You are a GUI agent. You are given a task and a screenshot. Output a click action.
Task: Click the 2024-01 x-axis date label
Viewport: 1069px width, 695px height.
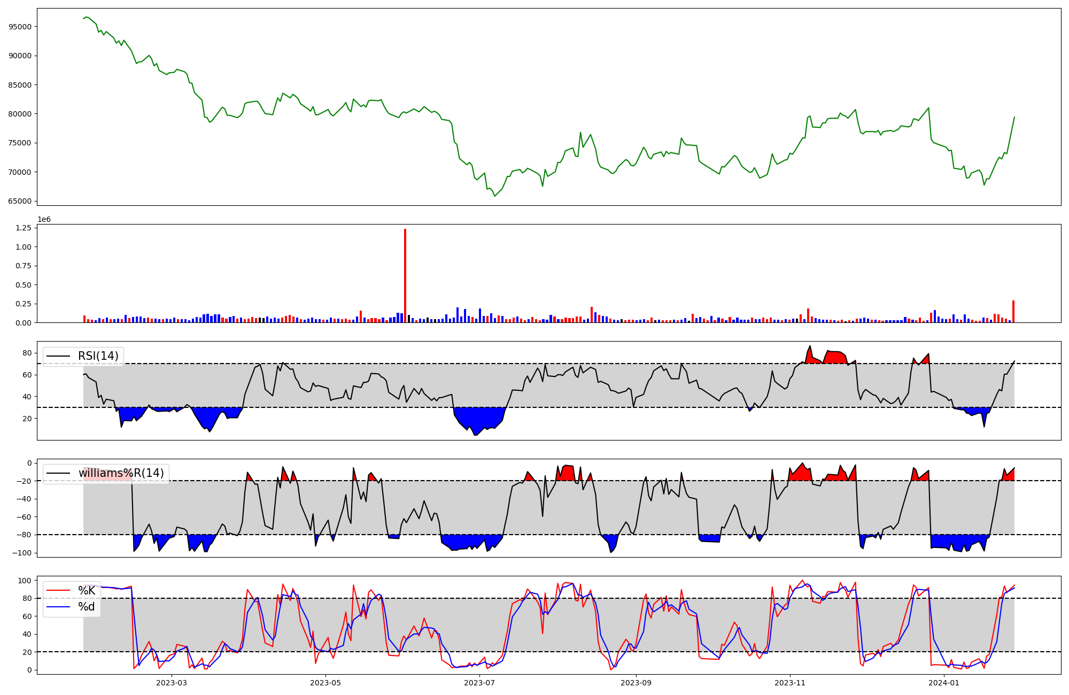point(944,683)
